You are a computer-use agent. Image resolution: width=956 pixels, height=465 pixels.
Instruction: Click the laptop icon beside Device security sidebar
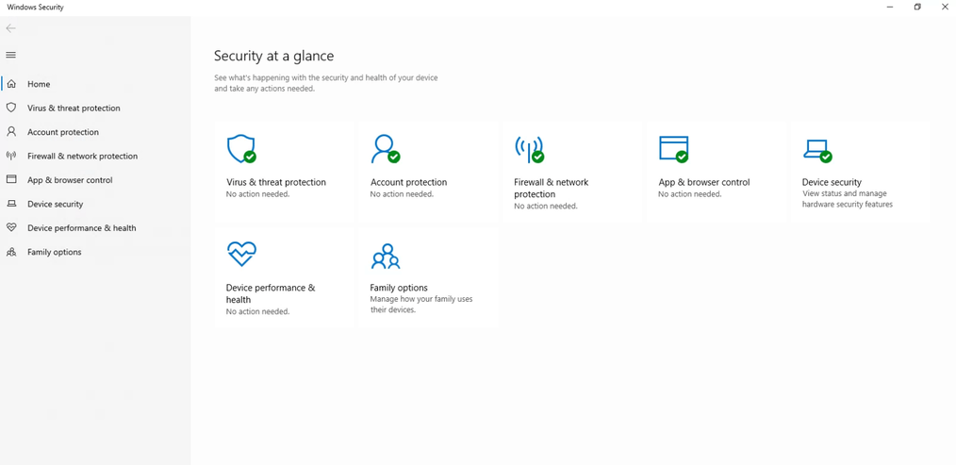point(11,204)
